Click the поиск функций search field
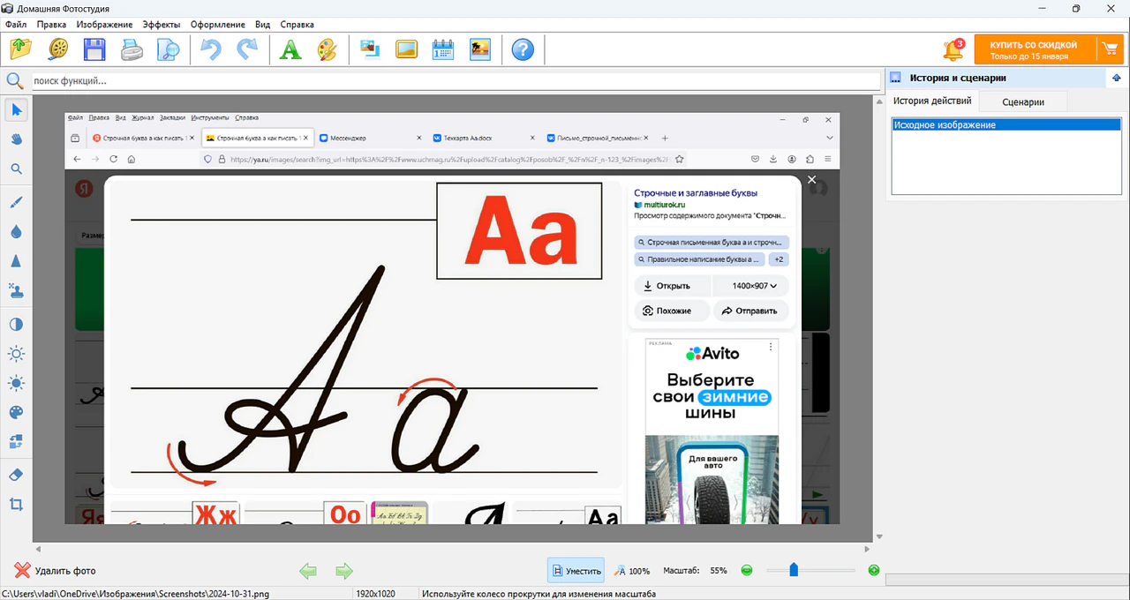Image resolution: width=1130 pixels, height=600 pixels. click(455, 81)
